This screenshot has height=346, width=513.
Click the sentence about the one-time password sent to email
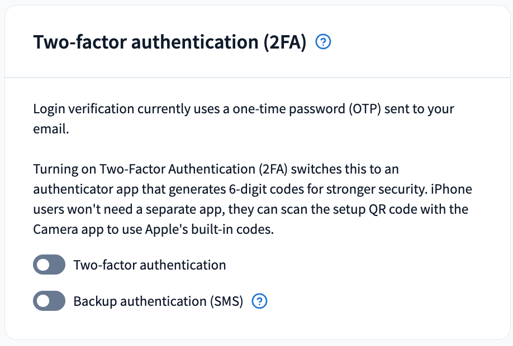(244, 119)
